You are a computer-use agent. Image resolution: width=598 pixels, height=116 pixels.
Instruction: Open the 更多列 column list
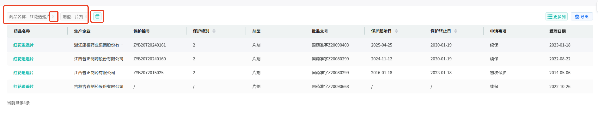point(557,17)
